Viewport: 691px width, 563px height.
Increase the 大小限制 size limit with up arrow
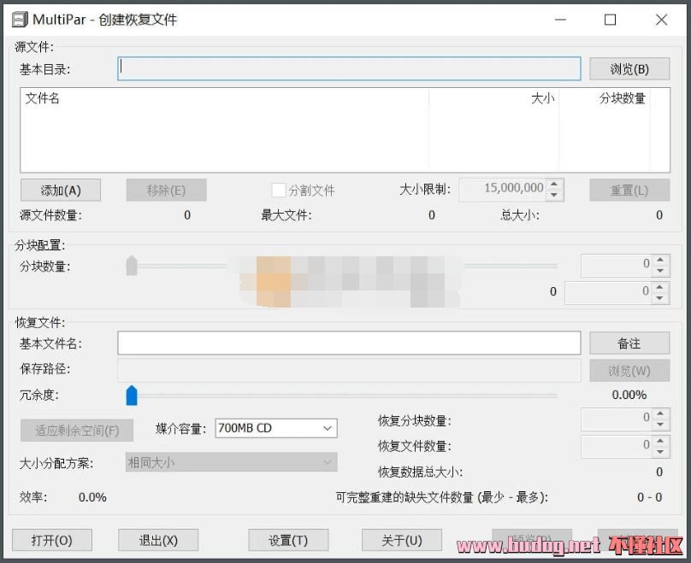(555, 184)
